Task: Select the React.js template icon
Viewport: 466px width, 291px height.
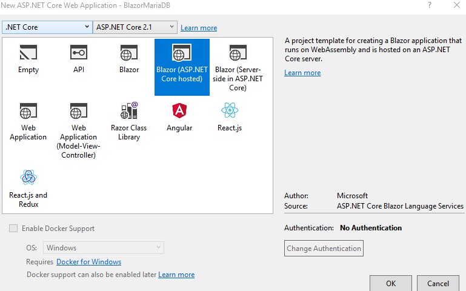Action: [230, 111]
